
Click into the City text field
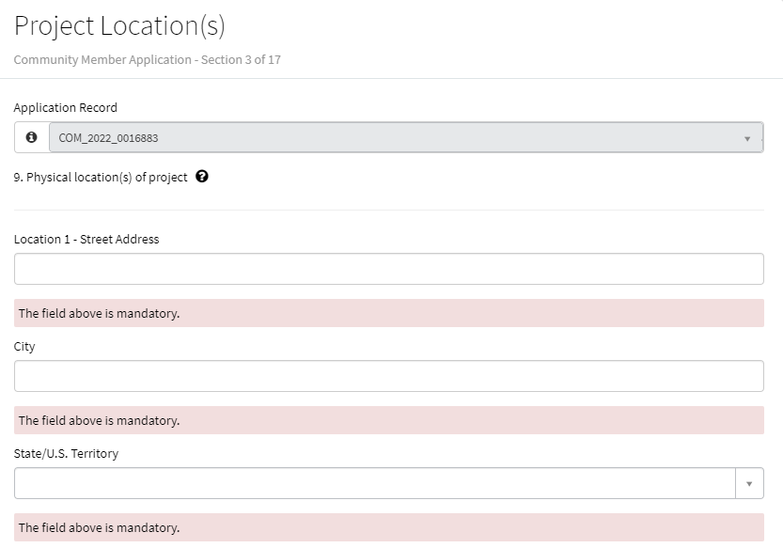coord(388,376)
